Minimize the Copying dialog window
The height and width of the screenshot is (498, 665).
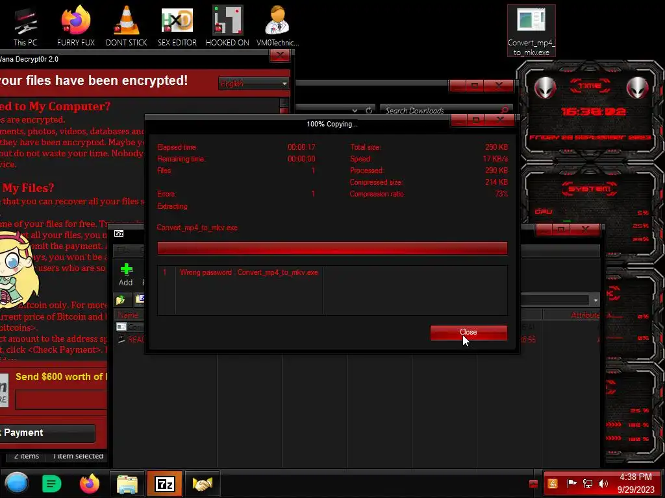458,121
